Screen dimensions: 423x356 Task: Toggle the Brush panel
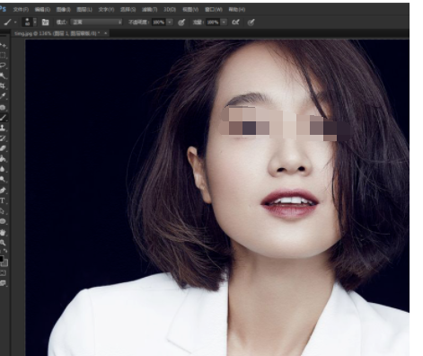click(x=45, y=22)
